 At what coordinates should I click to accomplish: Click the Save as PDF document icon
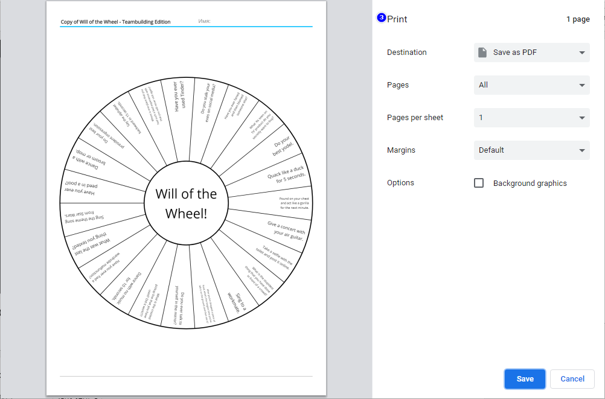point(482,53)
